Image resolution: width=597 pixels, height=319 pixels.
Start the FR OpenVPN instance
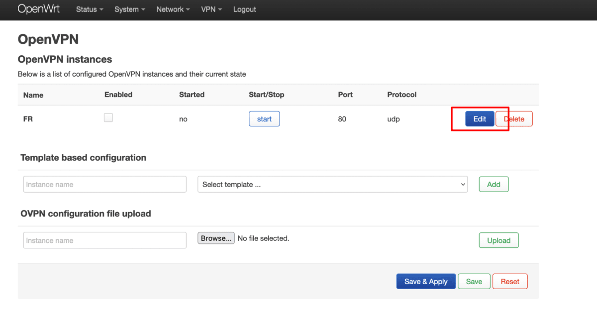pos(264,119)
